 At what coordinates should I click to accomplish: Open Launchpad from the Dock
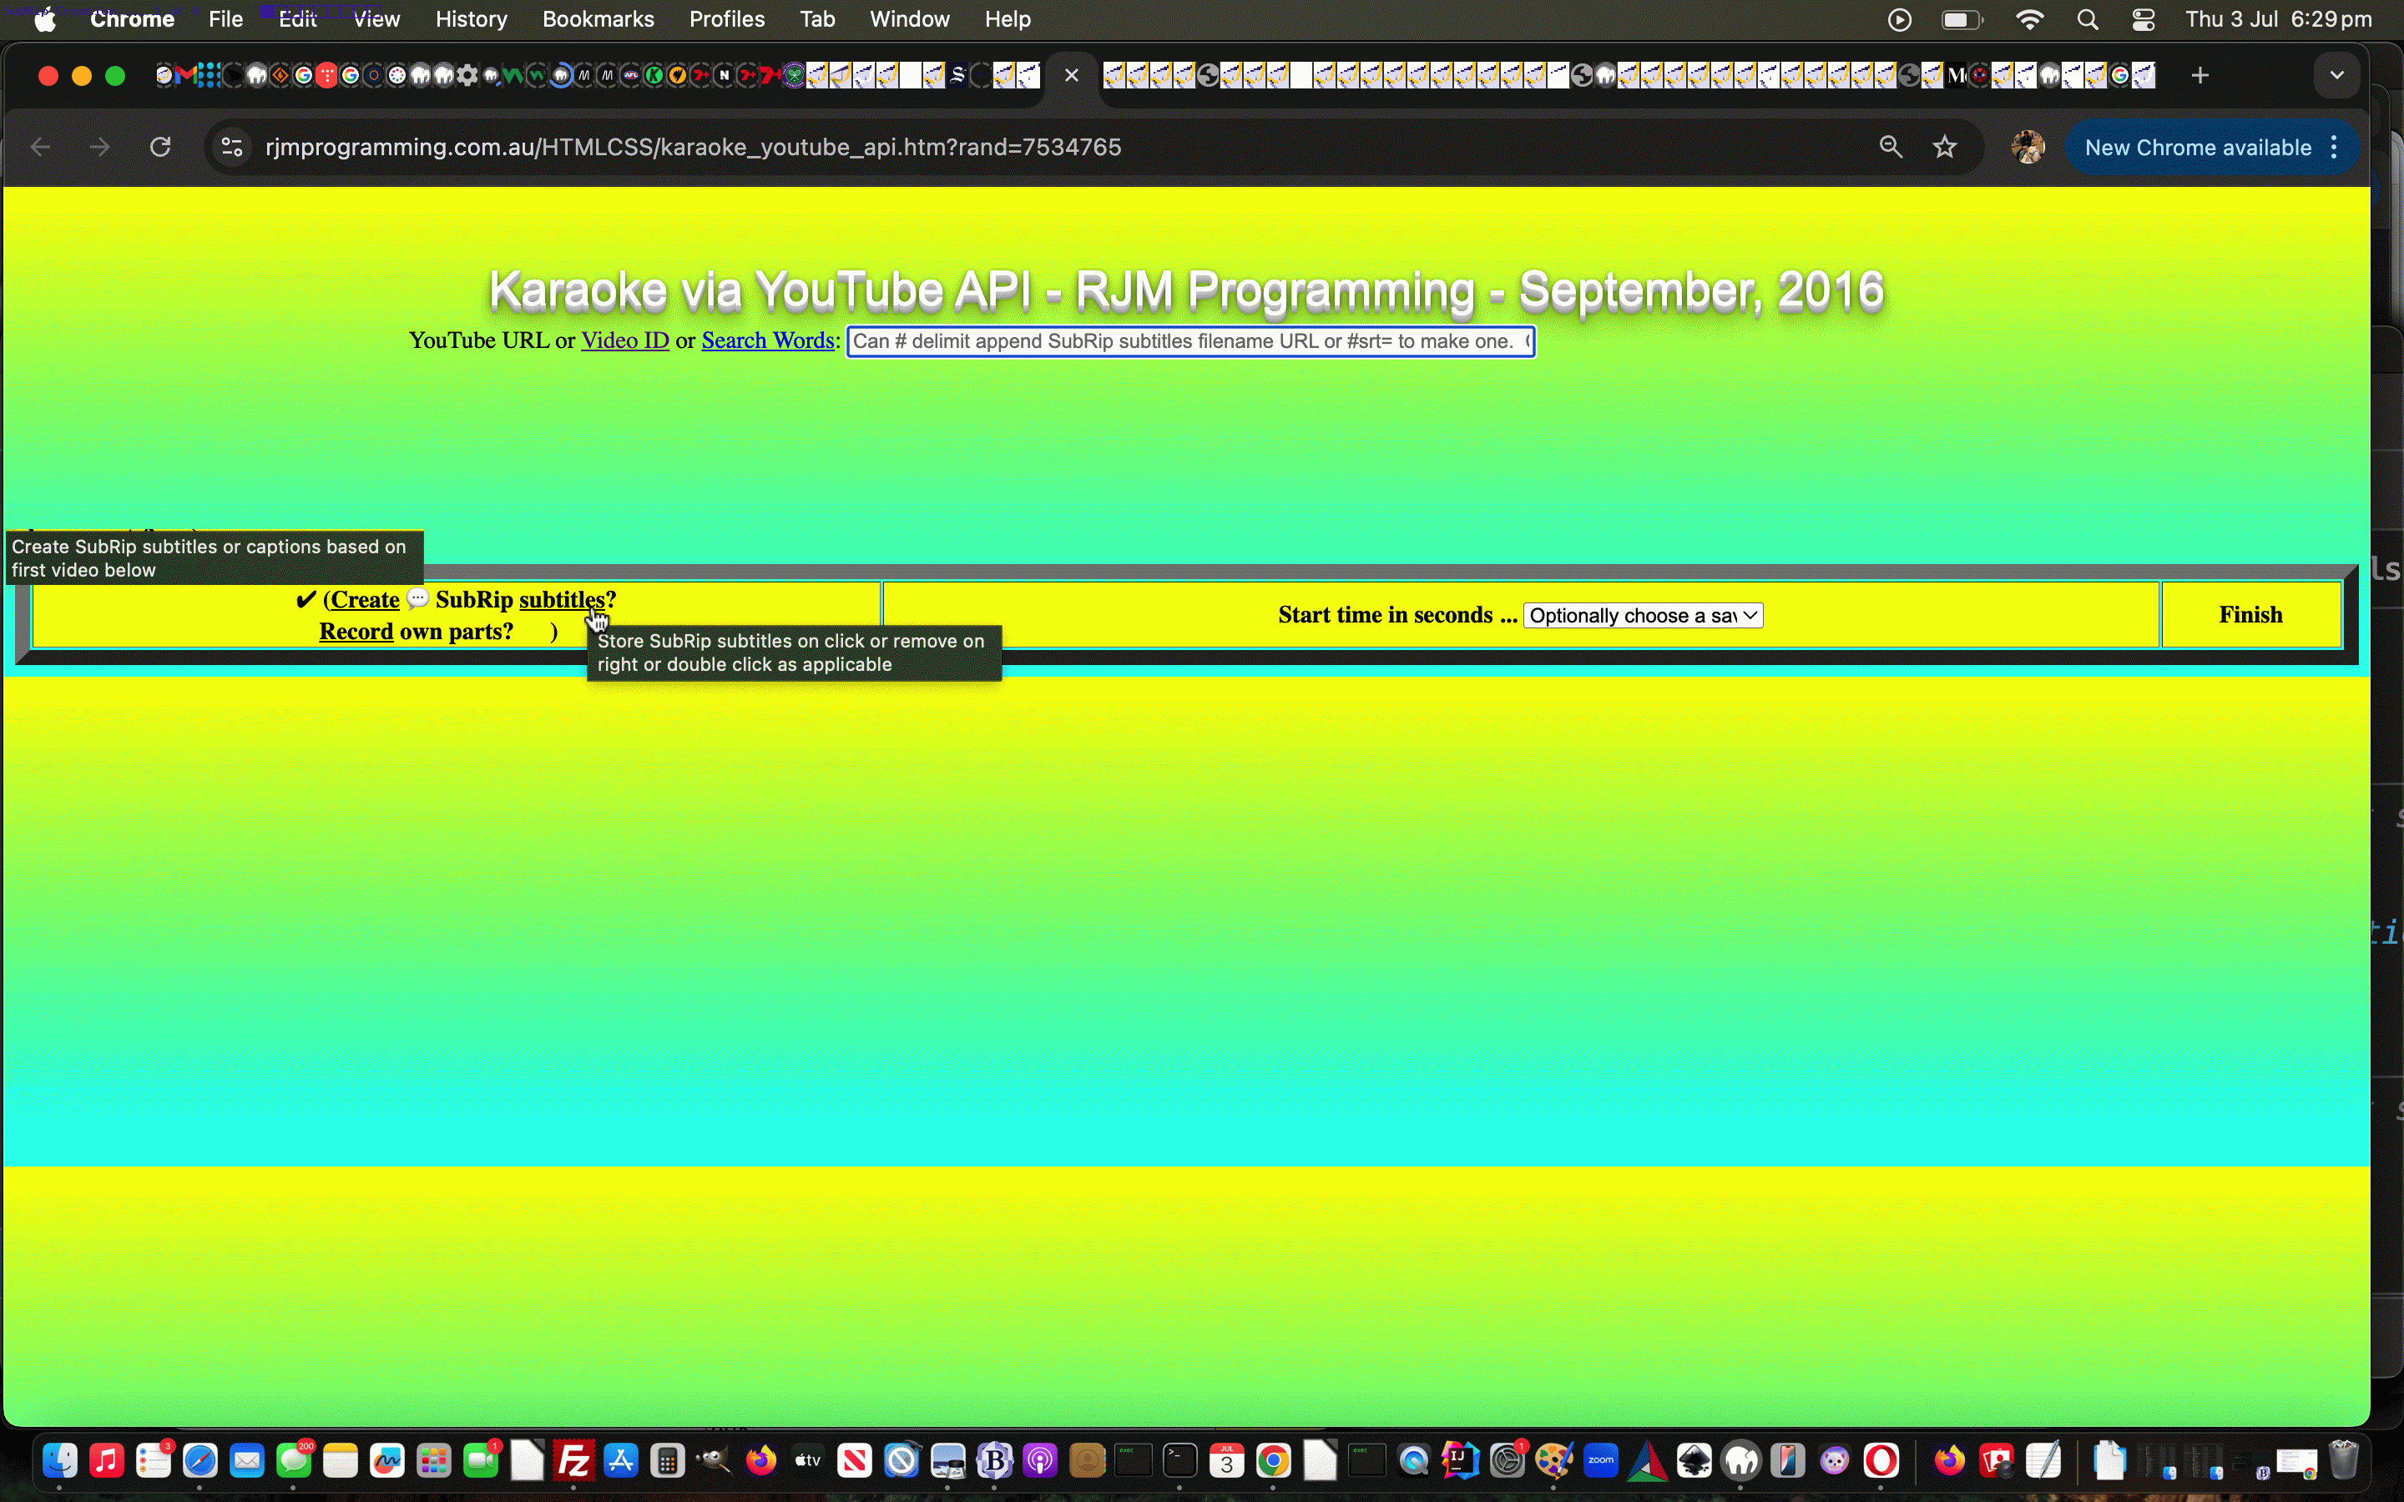[x=433, y=1459]
